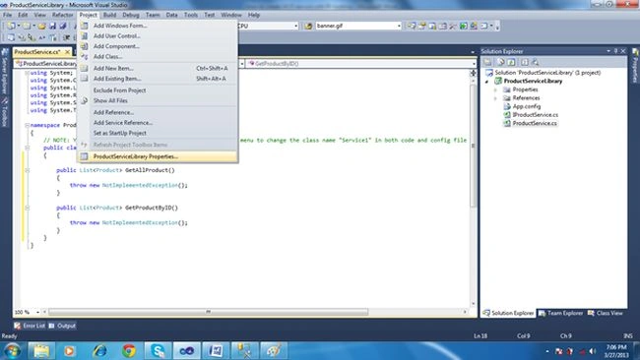640x360 pixels.
Task: Expand the Properties folder in Solution Explorer
Action: tap(495, 90)
